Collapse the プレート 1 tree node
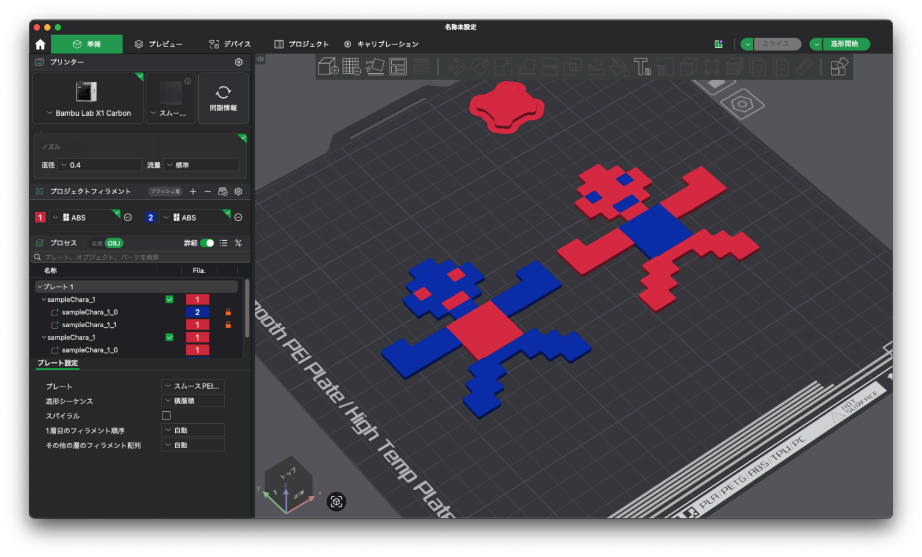 coord(40,287)
